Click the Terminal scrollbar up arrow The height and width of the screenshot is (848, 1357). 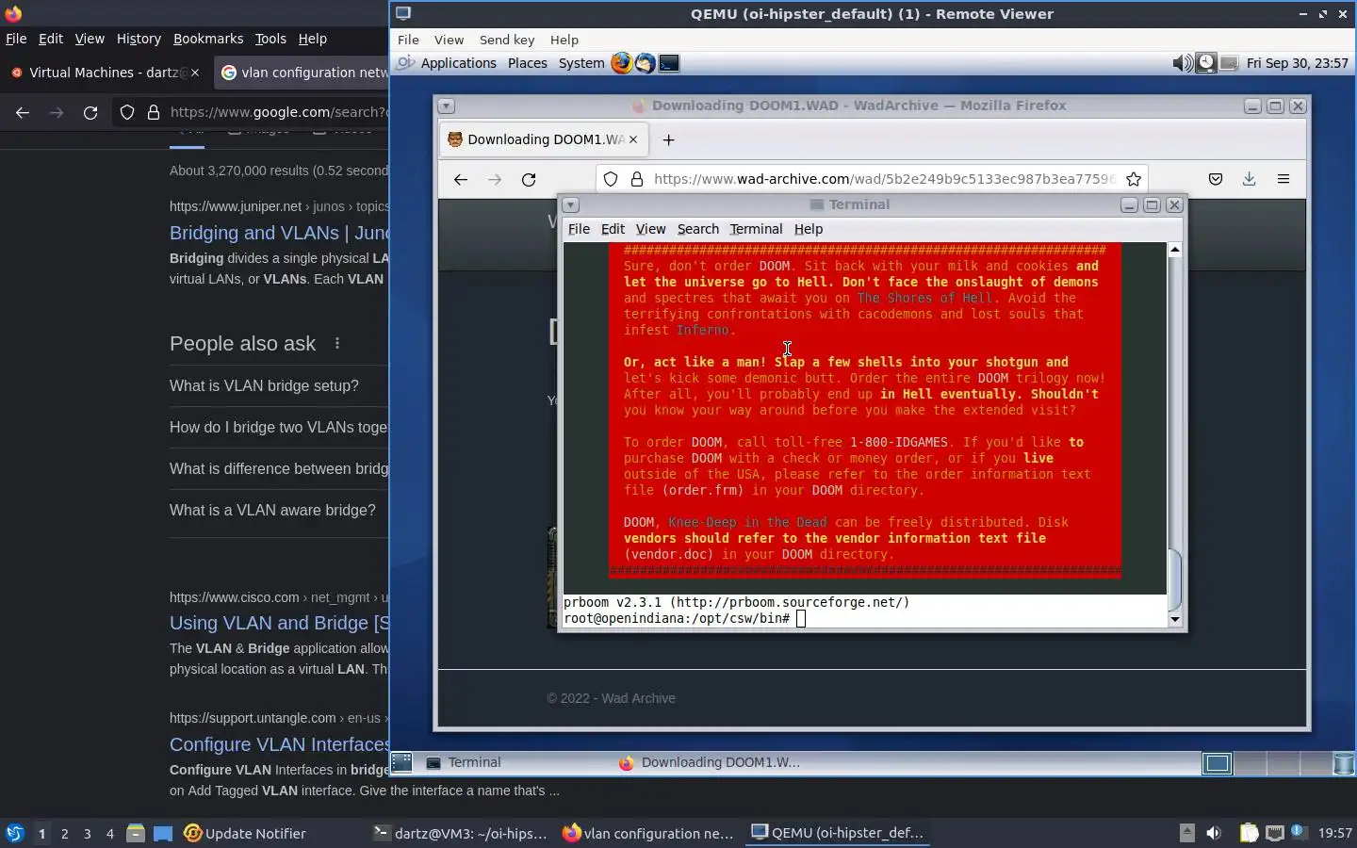1174,250
